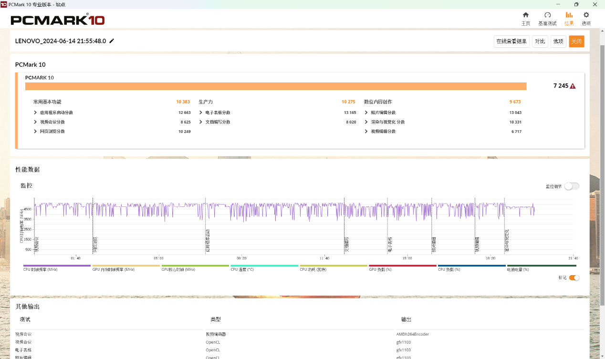The width and height of the screenshot is (605, 359).
Task: Expand the 照片编辑分数 row
Action: pyautogui.click(x=366, y=113)
